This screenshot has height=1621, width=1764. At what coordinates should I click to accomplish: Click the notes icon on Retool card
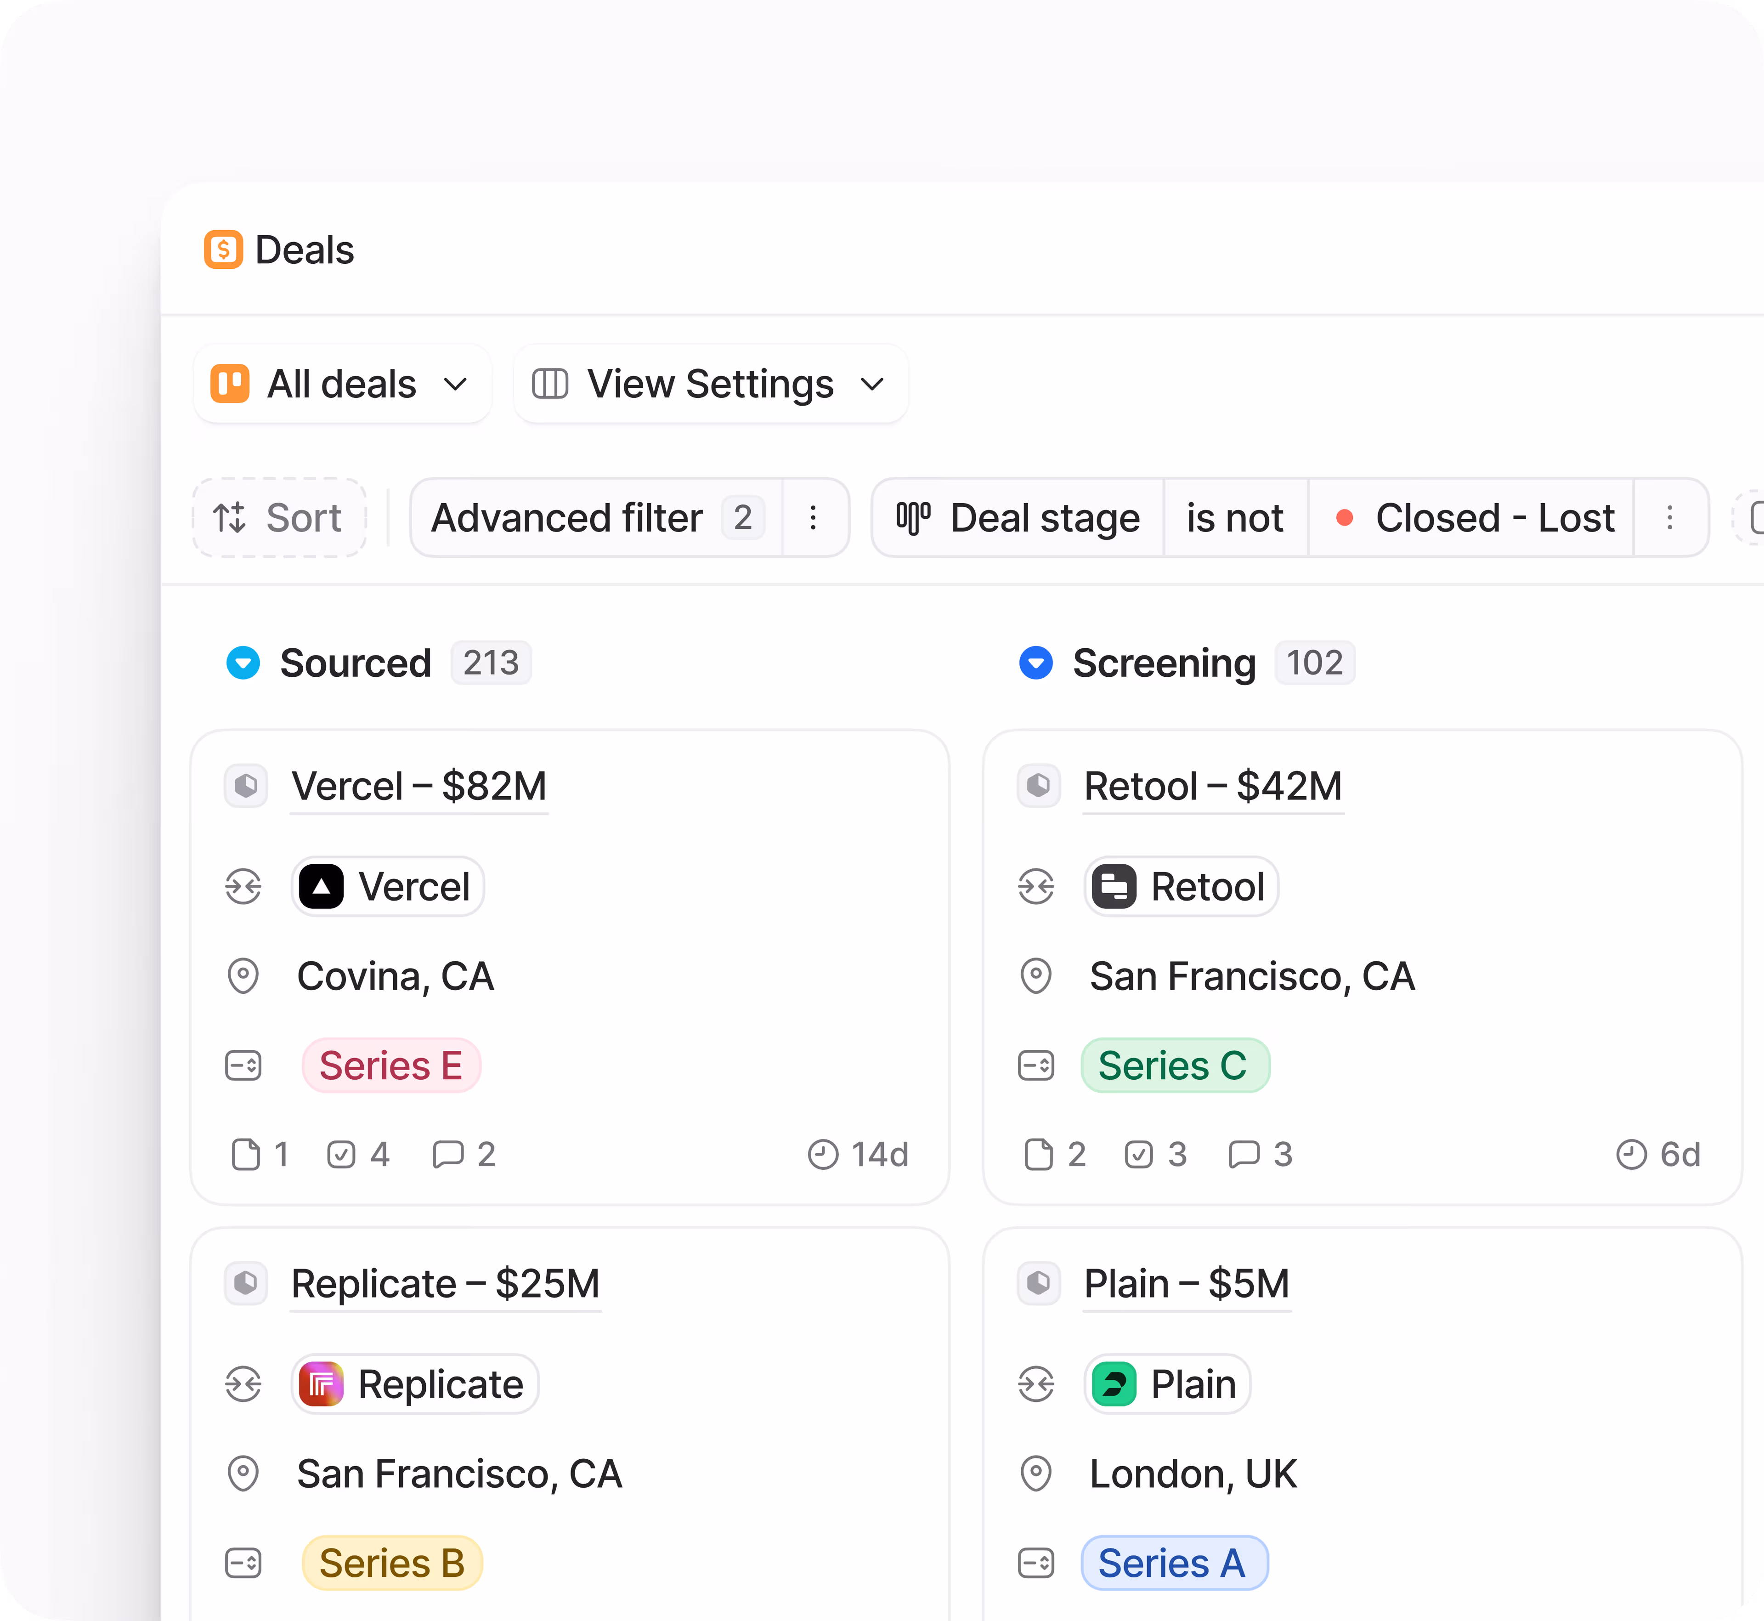click(1039, 1154)
